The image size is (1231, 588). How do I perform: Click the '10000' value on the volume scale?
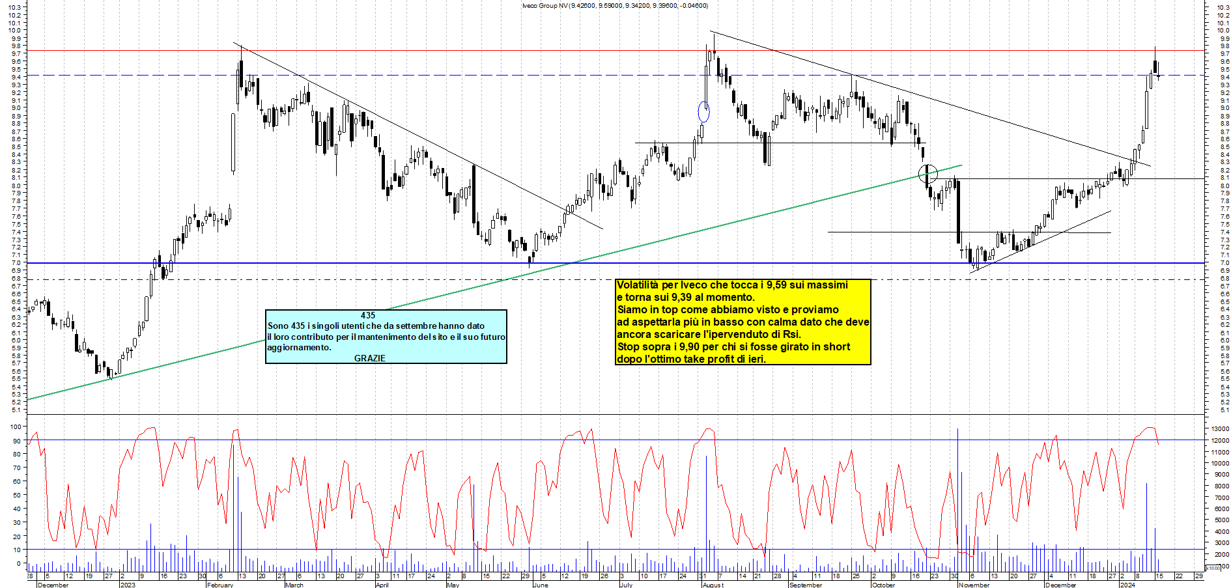[1220, 464]
